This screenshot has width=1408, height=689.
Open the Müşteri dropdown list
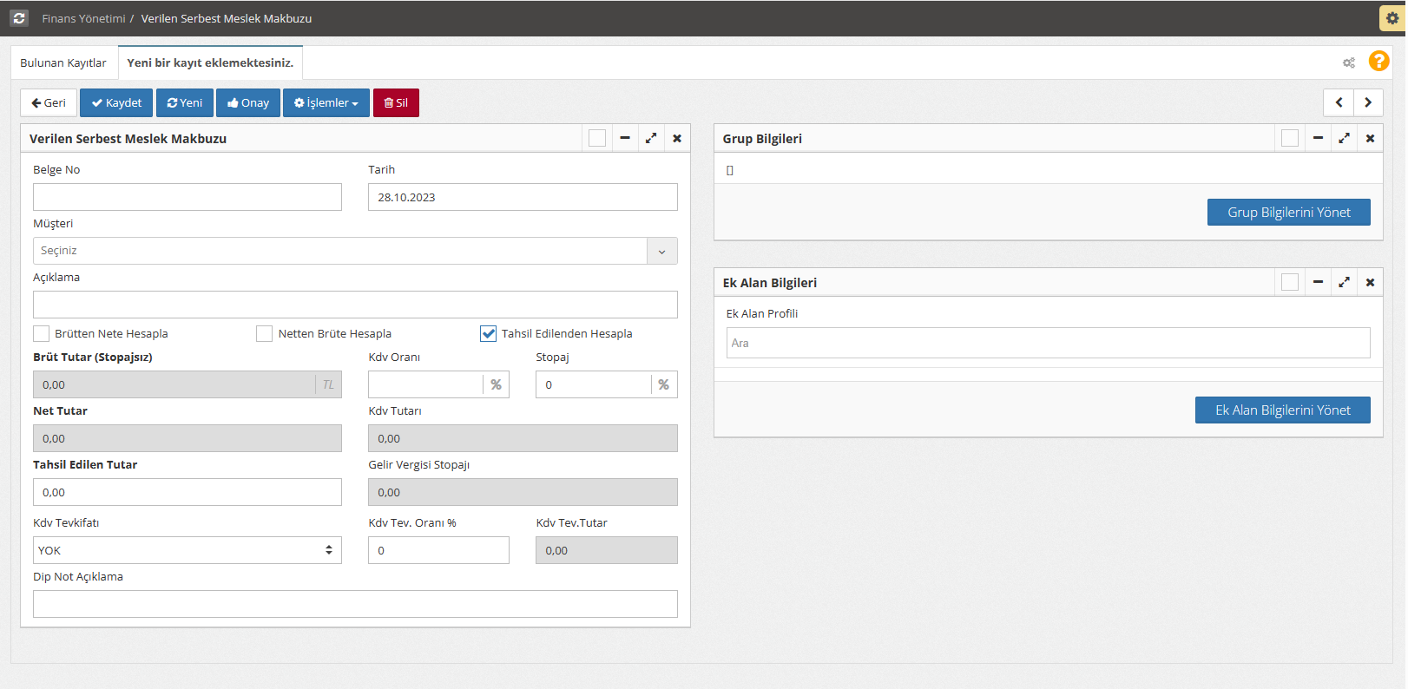(661, 251)
